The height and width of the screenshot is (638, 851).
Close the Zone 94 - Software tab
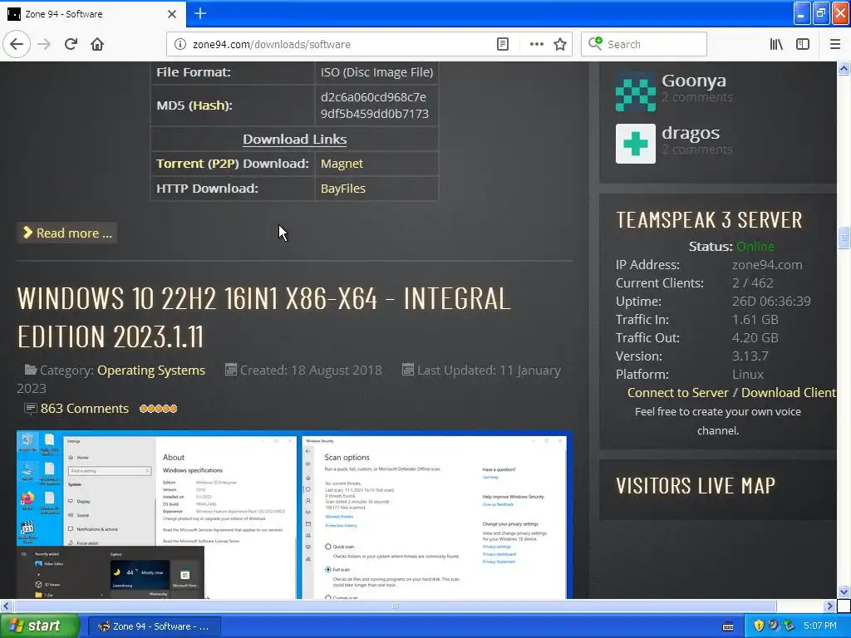[x=171, y=14]
